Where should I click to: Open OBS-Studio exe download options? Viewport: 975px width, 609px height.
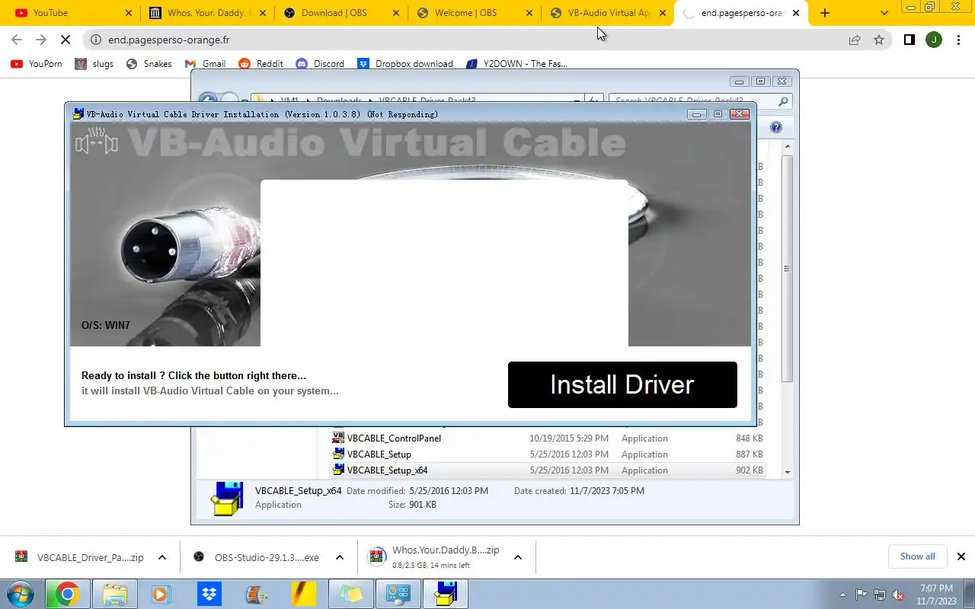pyautogui.click(x=340, y=557)
